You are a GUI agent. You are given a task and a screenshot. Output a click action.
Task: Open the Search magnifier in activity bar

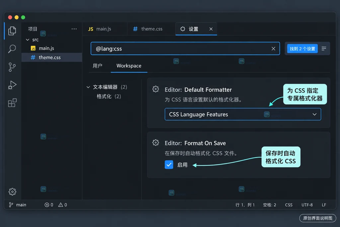coord(12,49)
